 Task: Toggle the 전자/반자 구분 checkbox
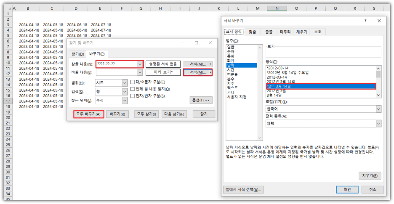click(133, 96)
